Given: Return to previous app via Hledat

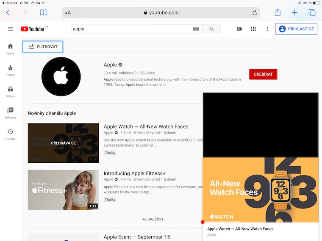Looking at the screenshot, I should click(9, 3).
